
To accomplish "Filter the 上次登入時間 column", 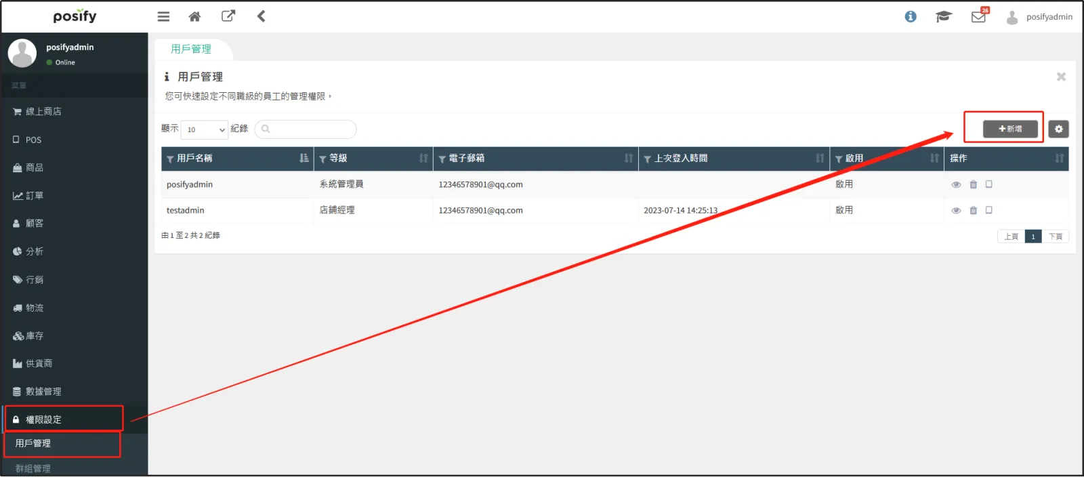I will point(648,159).
